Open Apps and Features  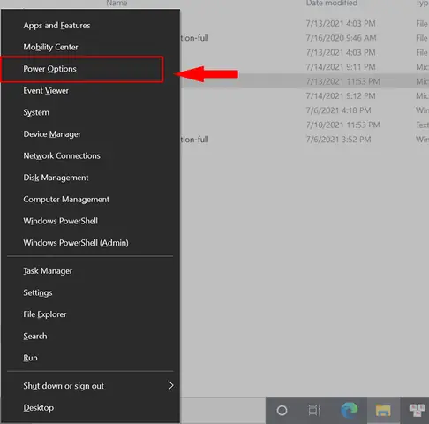point(56,26)
